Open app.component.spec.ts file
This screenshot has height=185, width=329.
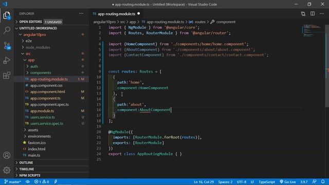[51, 104]
